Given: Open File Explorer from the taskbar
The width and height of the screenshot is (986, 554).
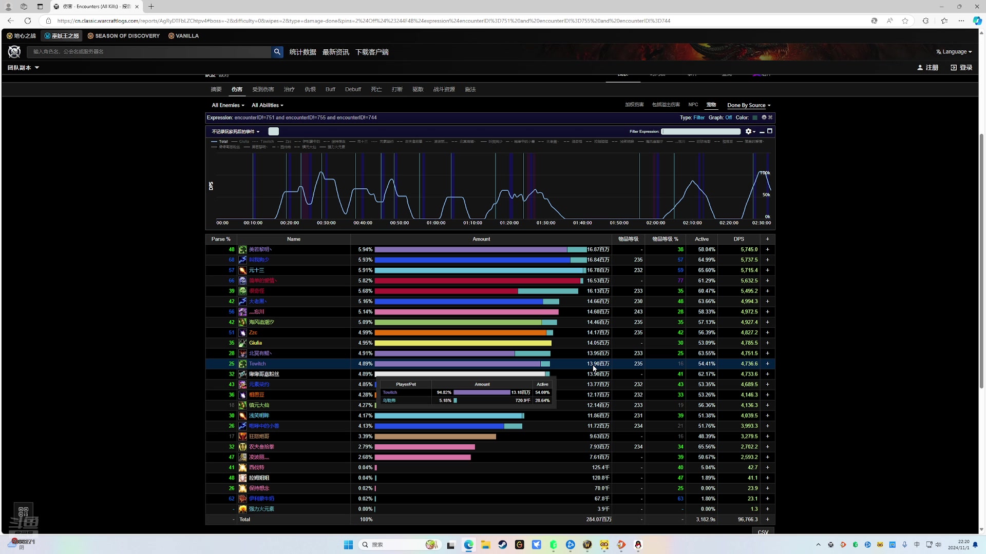Looking at the screenshot, I should click(485, 545).
